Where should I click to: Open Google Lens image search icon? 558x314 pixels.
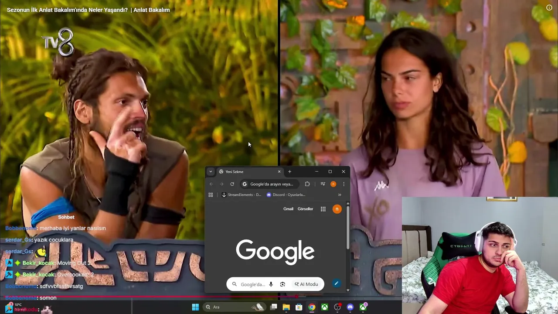[x=282, y=284]
